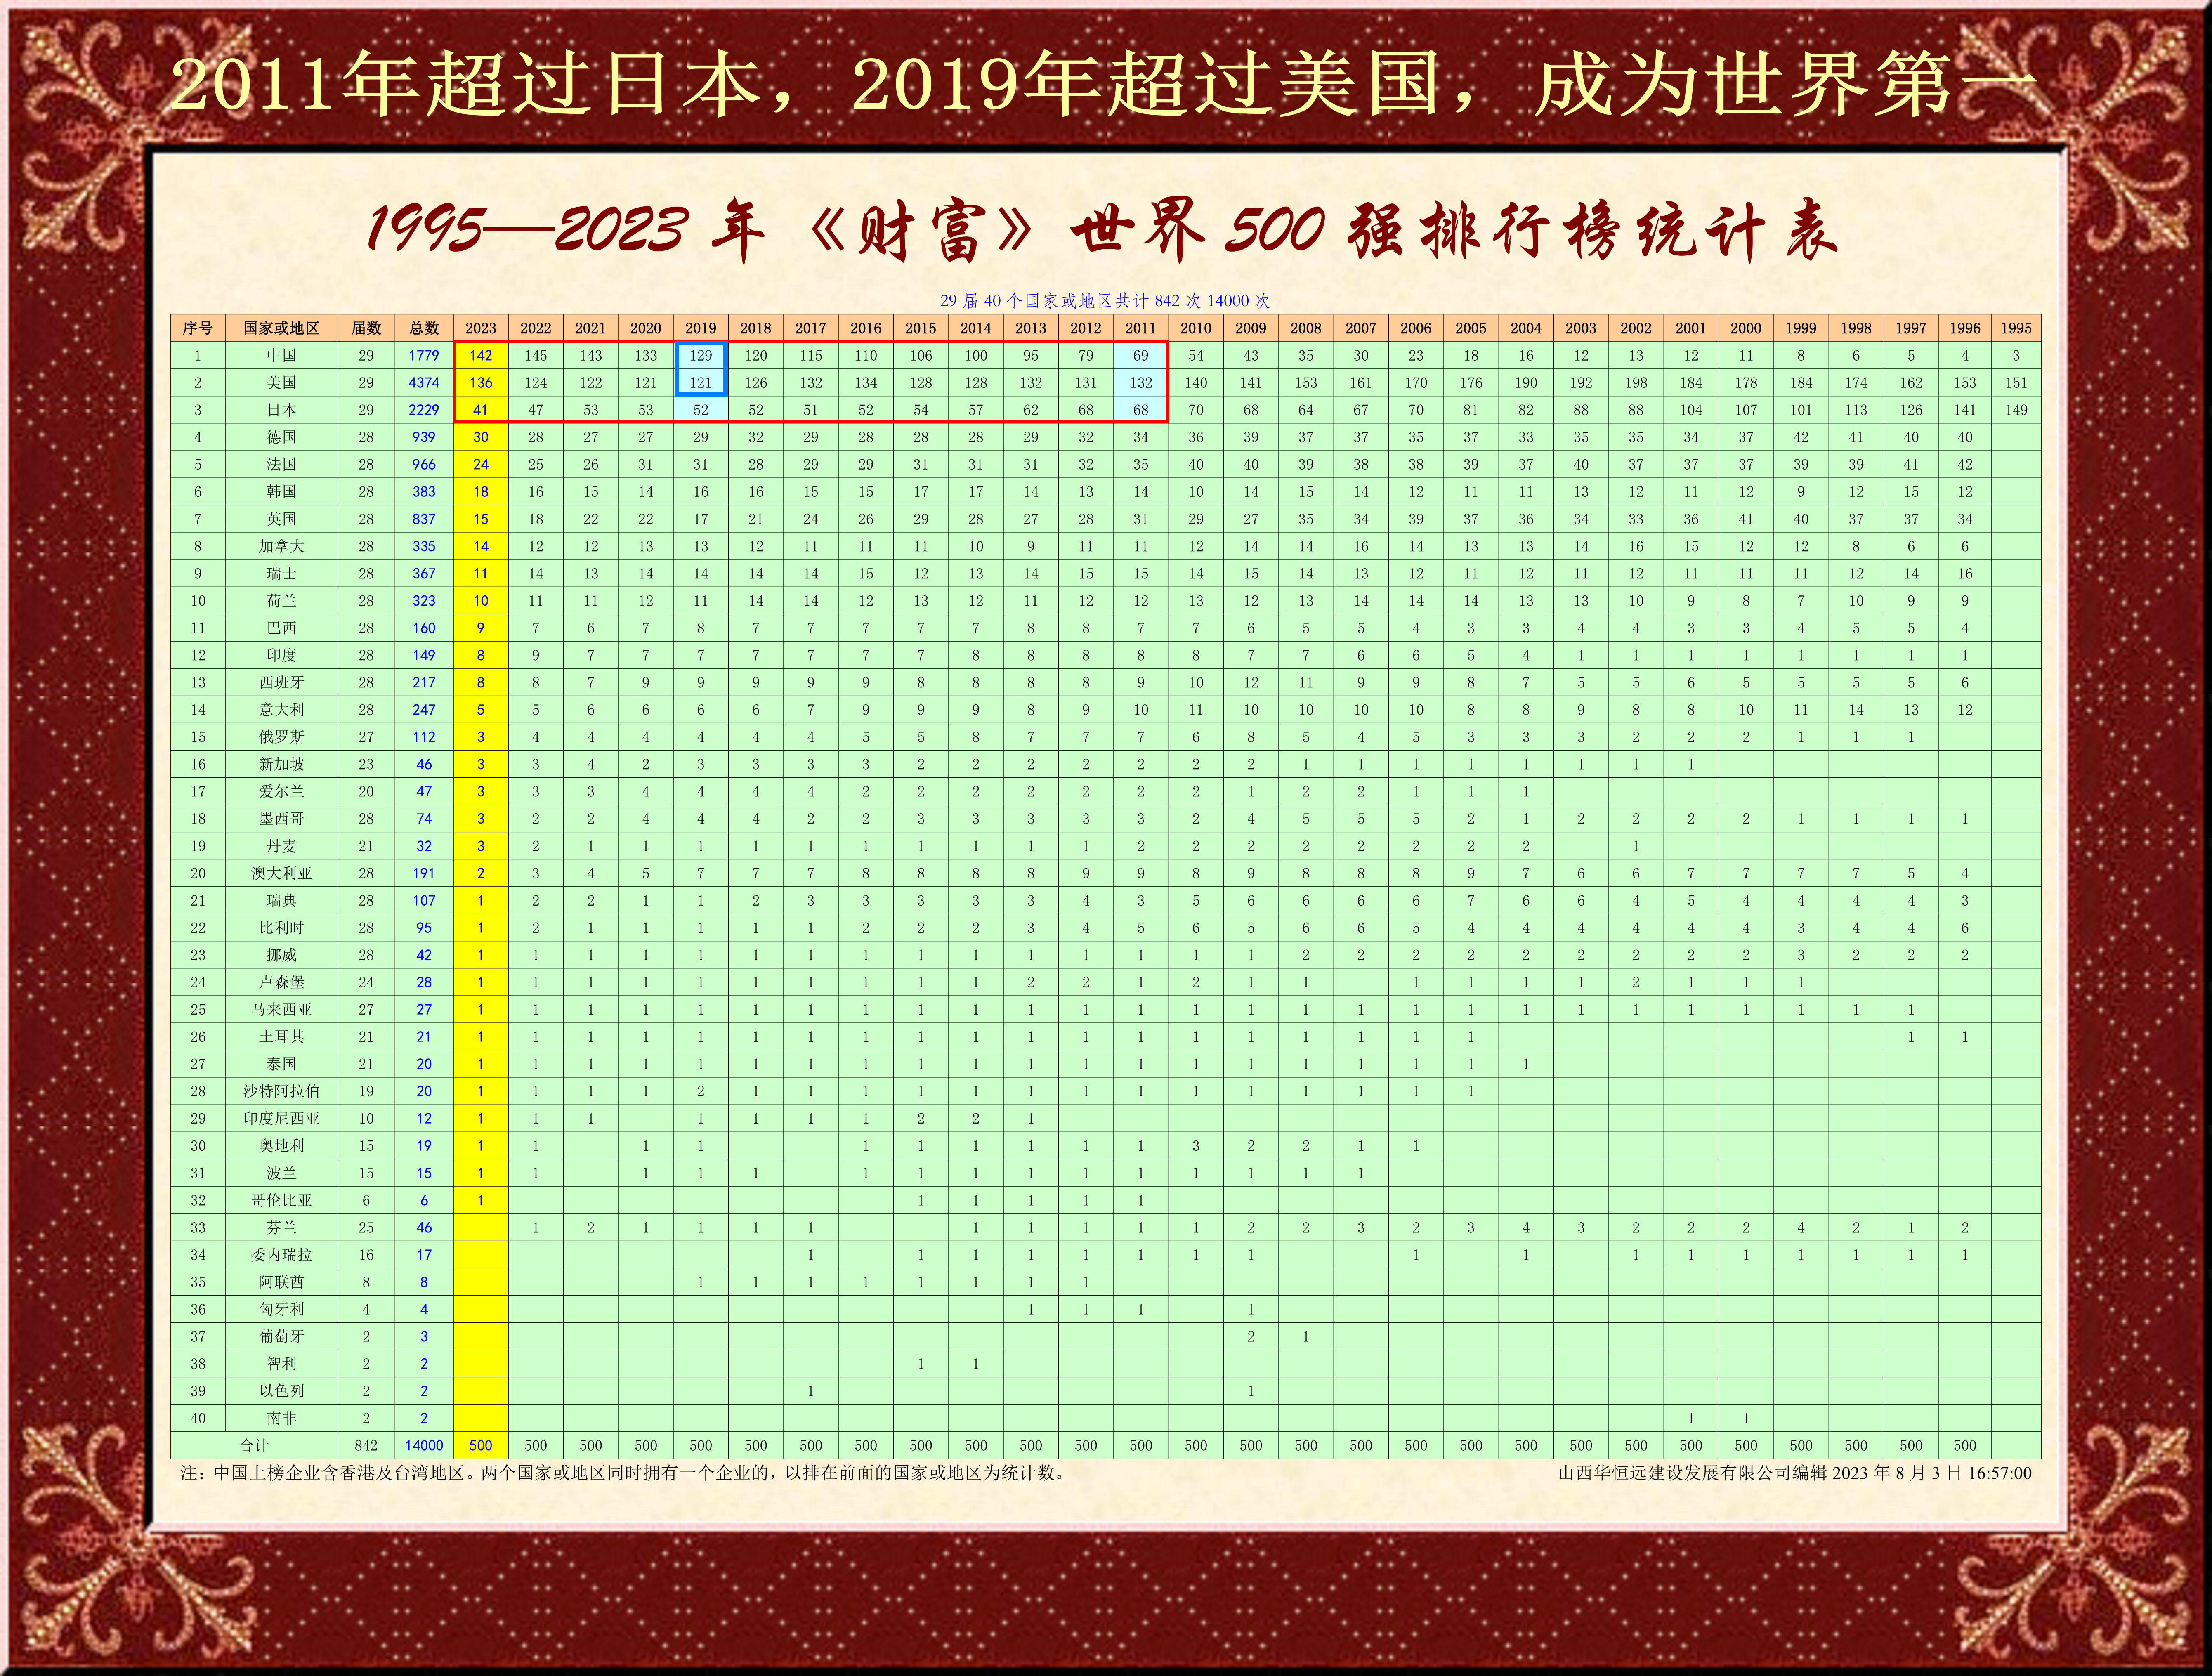This screenshot has height=1676, width=2212.
Task: Click the 日本 country name cell
Action: 281,410
